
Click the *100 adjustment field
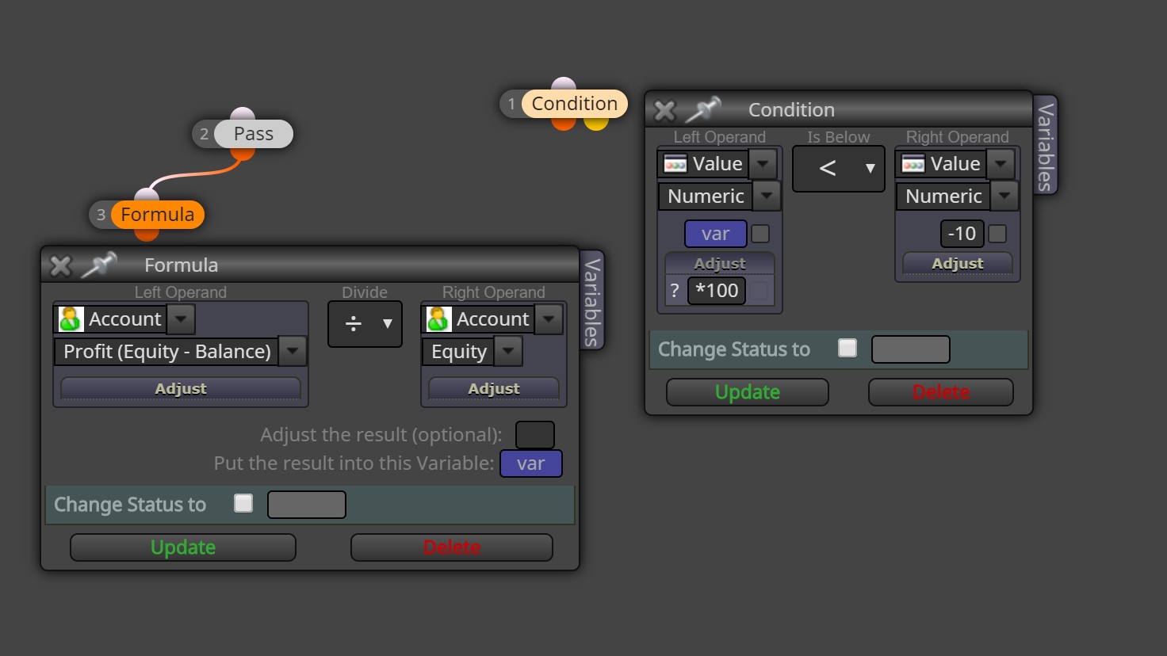click(x=717, y=291)
